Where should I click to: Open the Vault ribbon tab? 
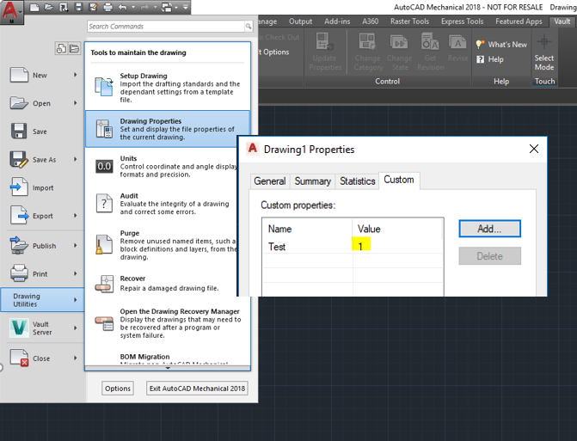[562, 21]
